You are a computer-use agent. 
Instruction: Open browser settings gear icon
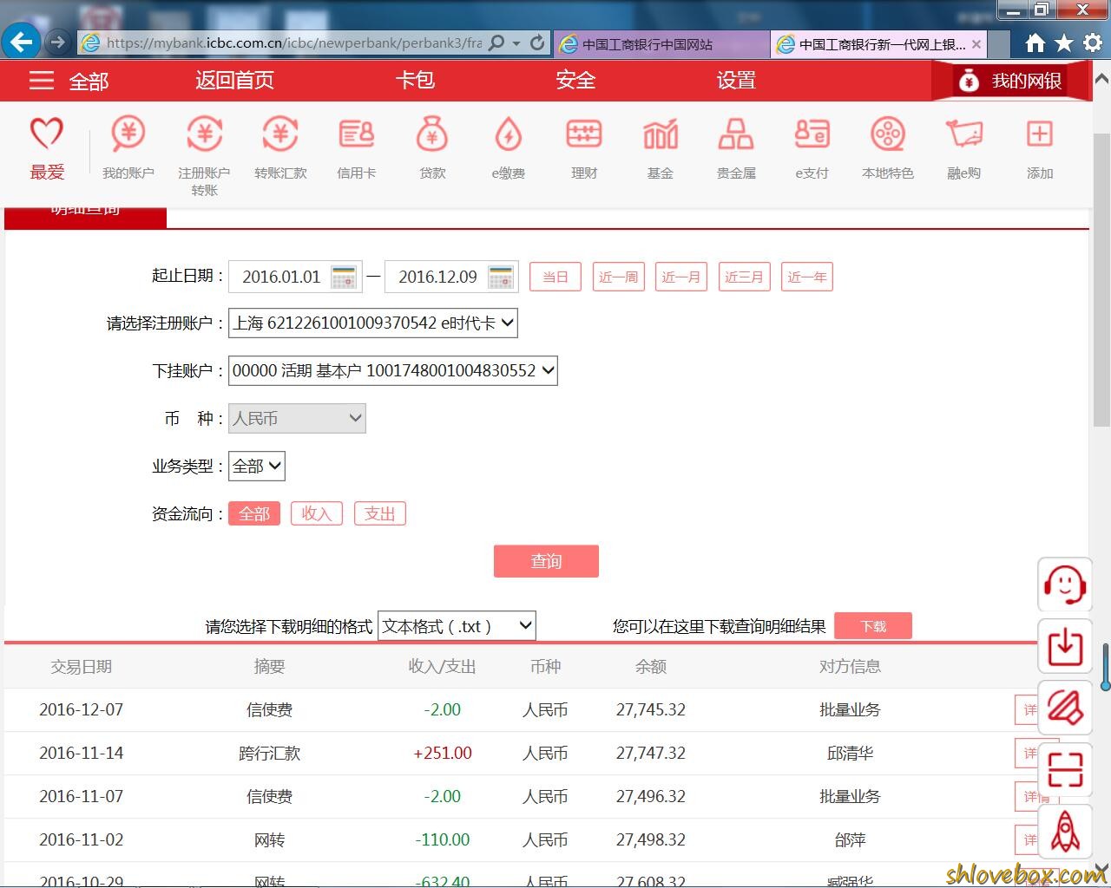pos(1093,42)
